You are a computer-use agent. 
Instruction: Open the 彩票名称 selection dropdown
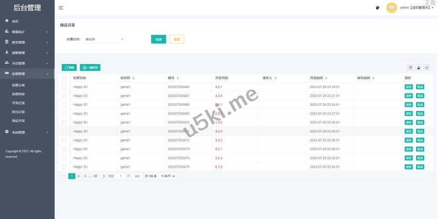(105, 39)
